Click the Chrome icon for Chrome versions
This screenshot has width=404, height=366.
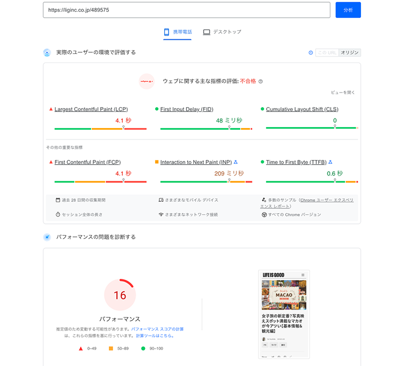click(264, 215)
